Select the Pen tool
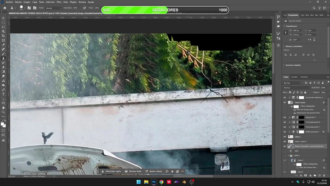The height and width of the screenshot is (186, 330). [3, 90]
